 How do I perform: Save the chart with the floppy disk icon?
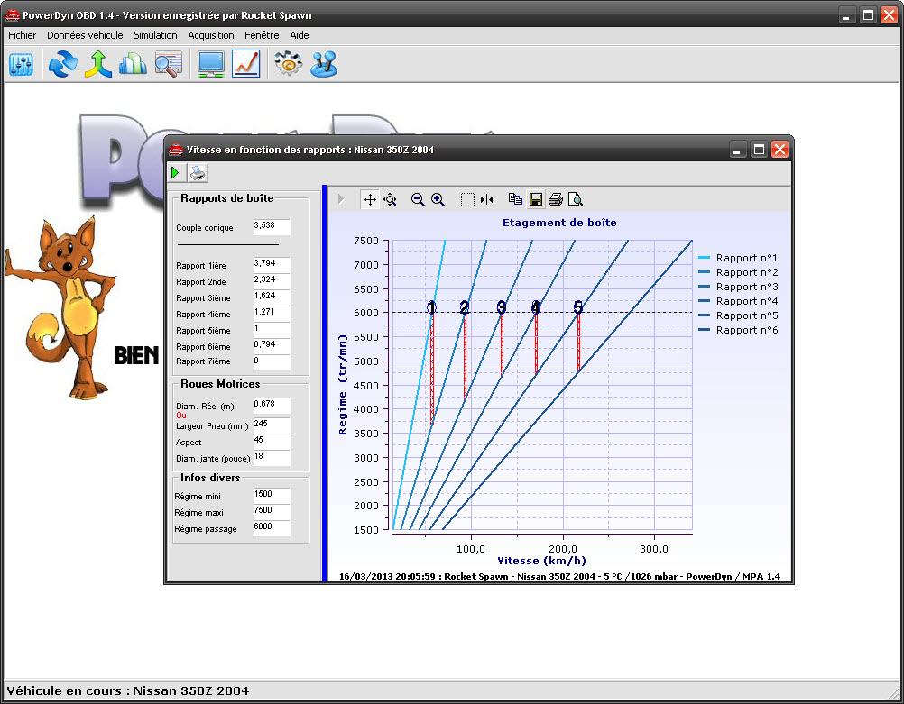point(536,200)
